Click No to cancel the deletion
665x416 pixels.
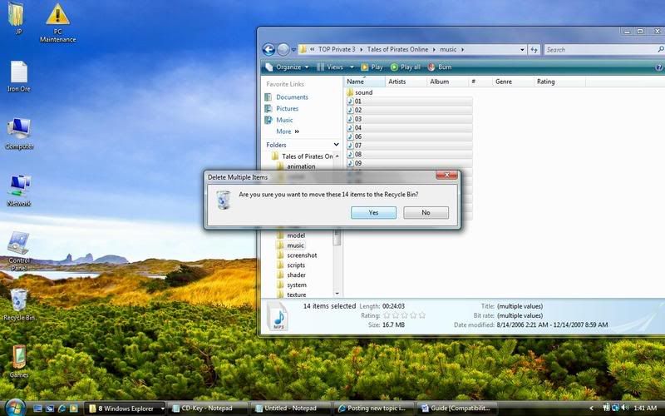(x=426, y=213)
